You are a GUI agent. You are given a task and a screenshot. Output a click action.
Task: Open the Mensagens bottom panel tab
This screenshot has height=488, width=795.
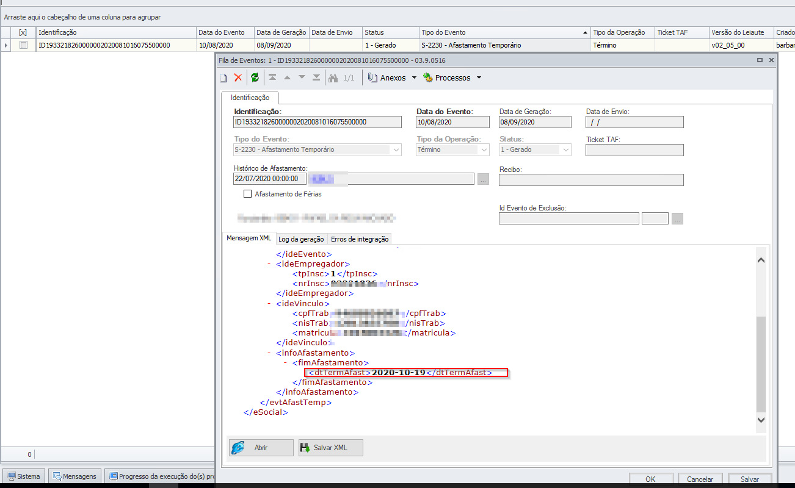pos(74,476)
